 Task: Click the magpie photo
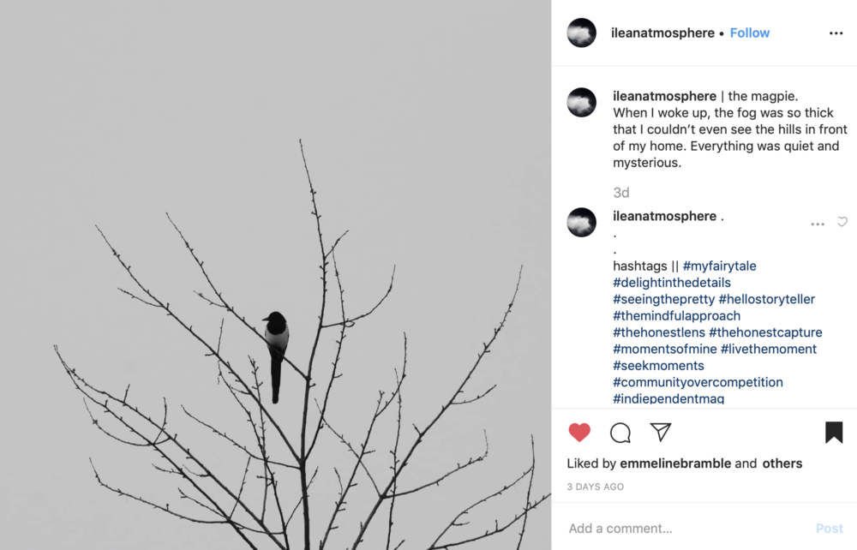(x=275, y=275)
